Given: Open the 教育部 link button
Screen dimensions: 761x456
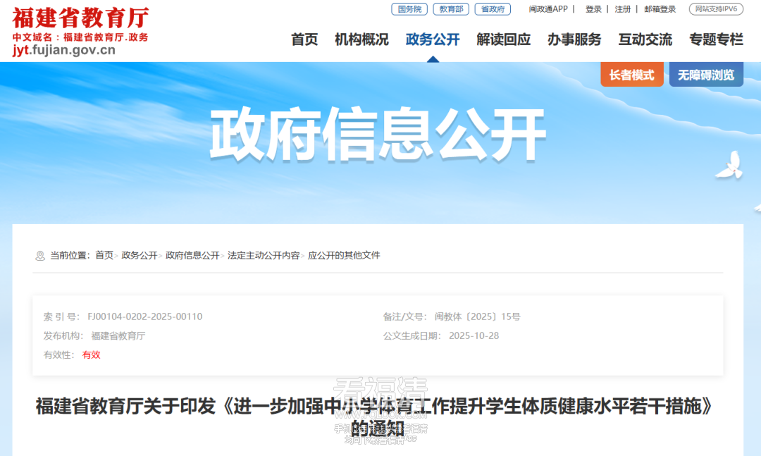Looking at the screenshot, I should point(451,9).
